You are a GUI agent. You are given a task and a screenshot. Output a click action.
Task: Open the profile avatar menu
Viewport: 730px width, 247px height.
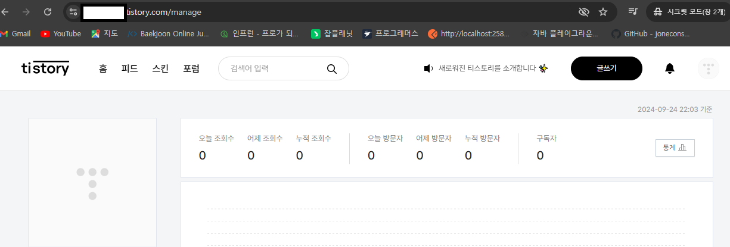tap(709, 68)
